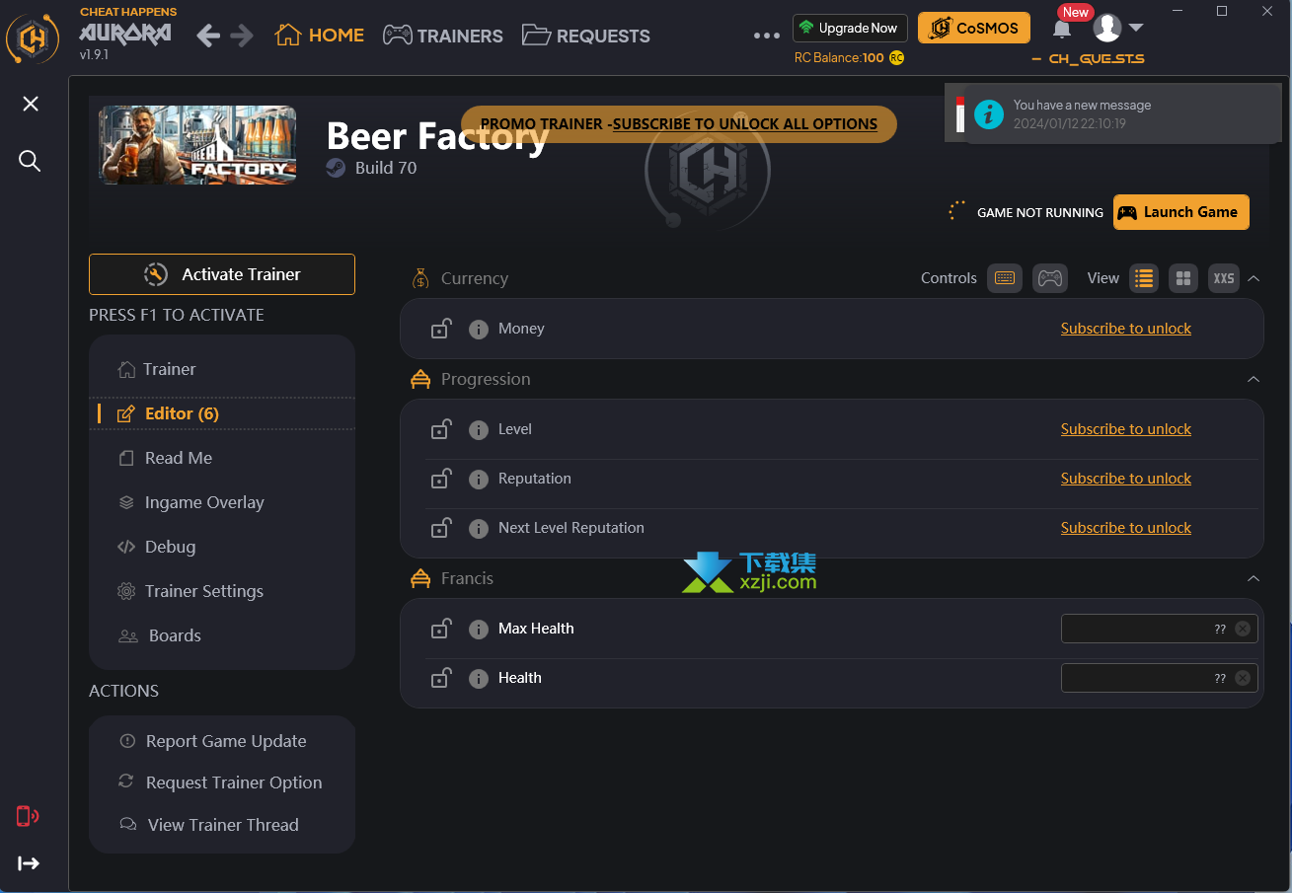
Task: Open the three-dots more menu
Action: [767, 36]
